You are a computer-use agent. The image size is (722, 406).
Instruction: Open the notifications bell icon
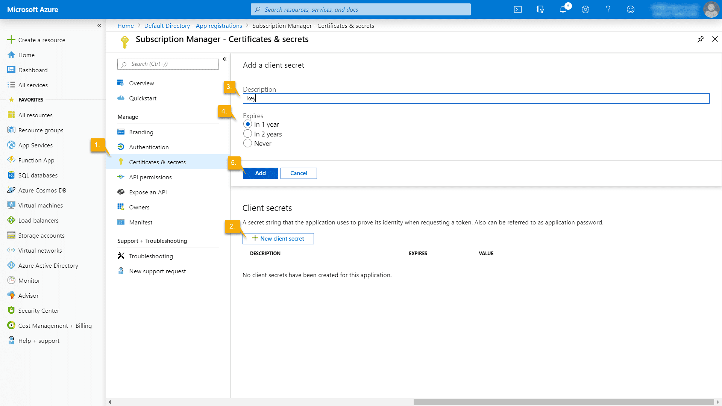(563, 9)
